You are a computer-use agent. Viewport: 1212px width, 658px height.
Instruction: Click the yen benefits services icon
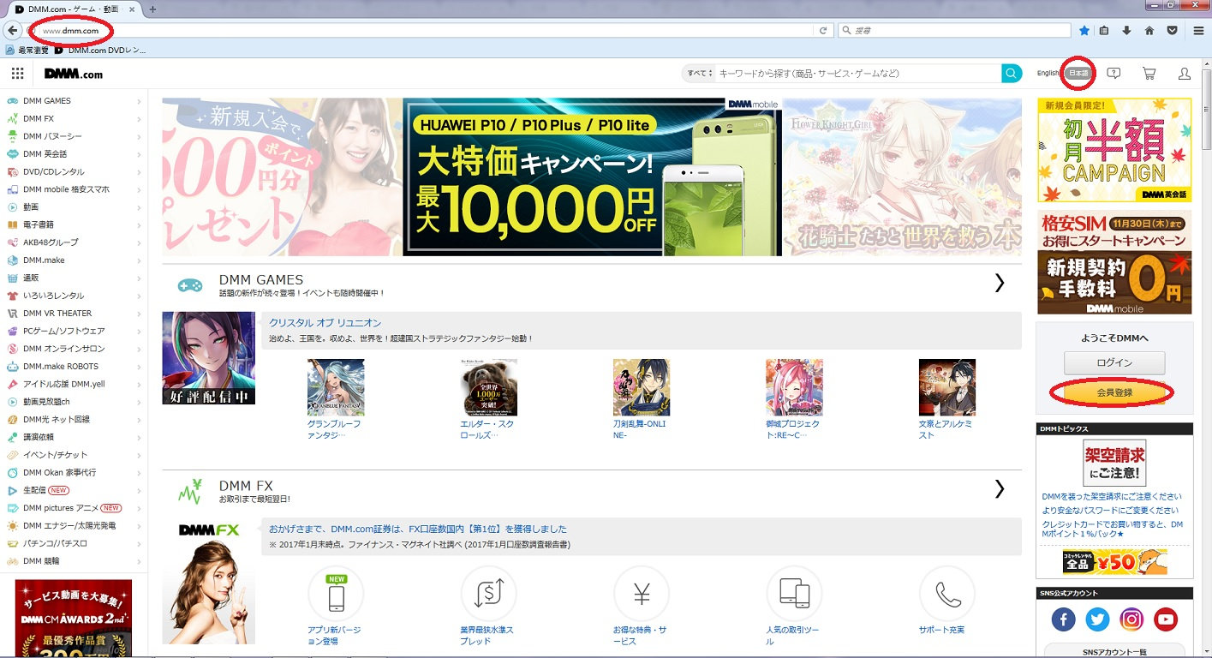point(642,594)
